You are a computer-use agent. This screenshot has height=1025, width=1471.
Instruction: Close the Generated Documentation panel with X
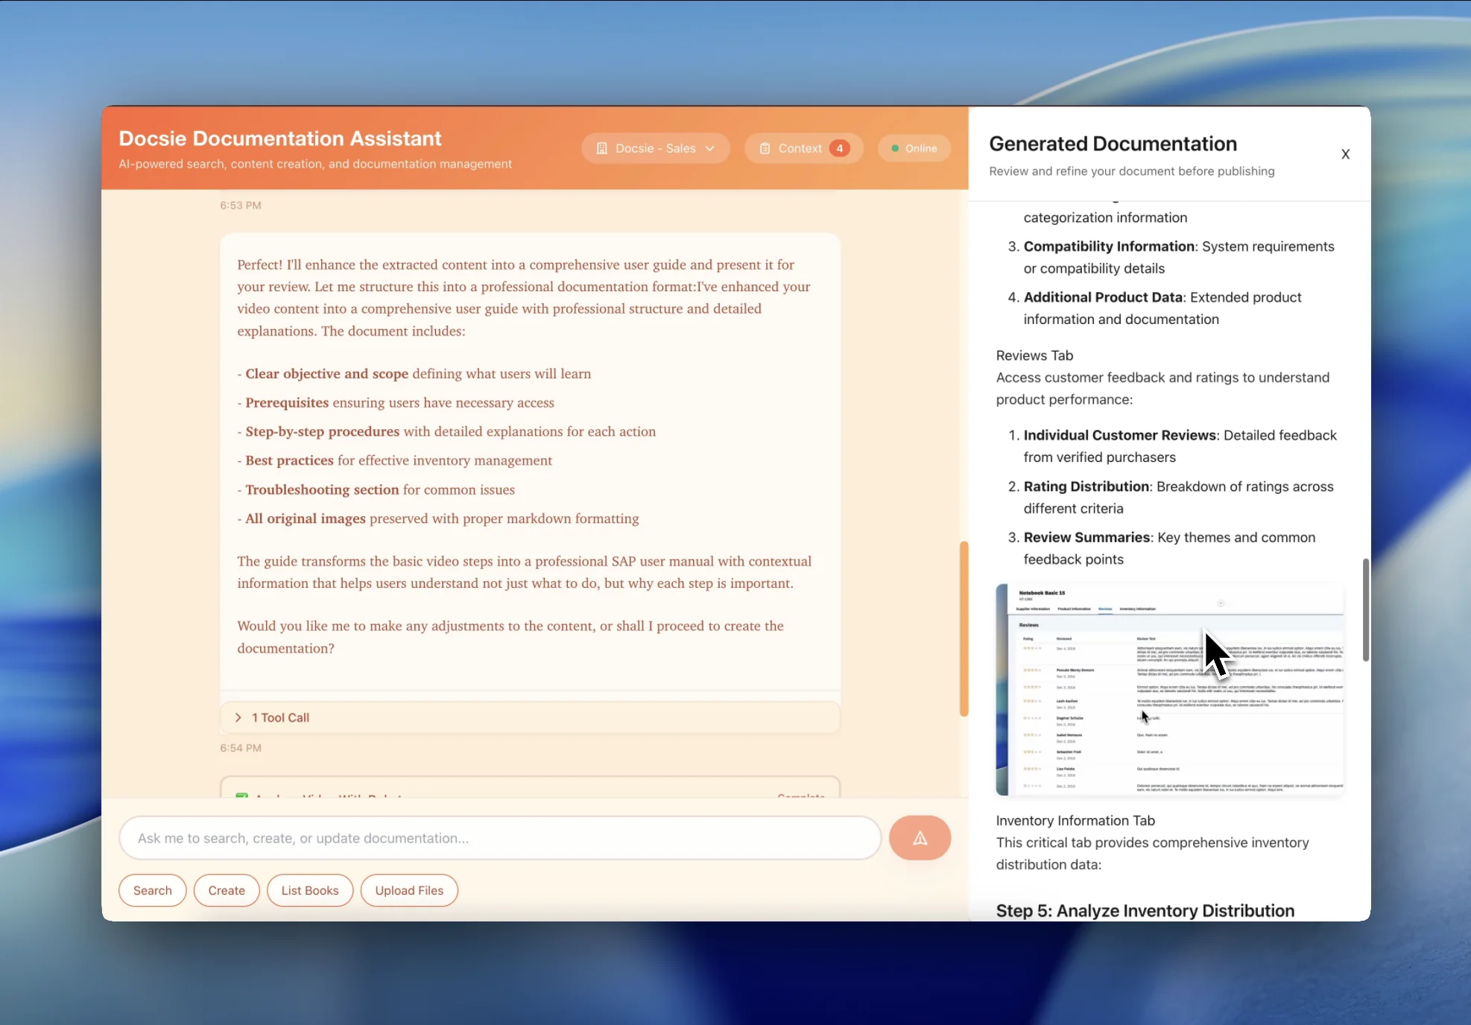pyautogui.click(x=1345, y=154)
